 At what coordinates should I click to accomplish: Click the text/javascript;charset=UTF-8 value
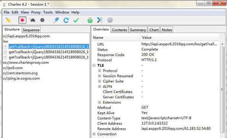pos(166,118)
